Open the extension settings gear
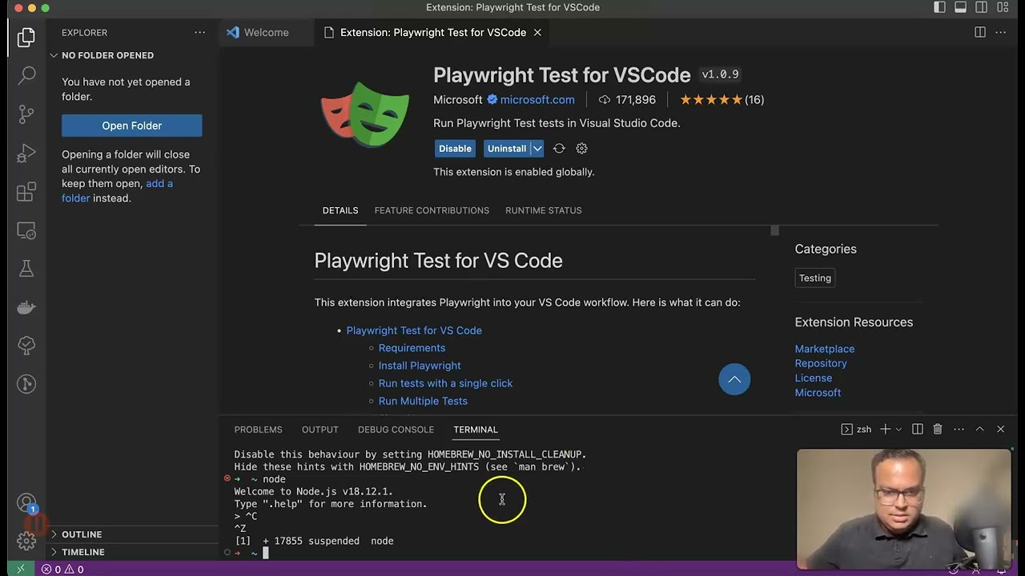This screenshot has height=576, width=1025. click(x=582, y=149)
